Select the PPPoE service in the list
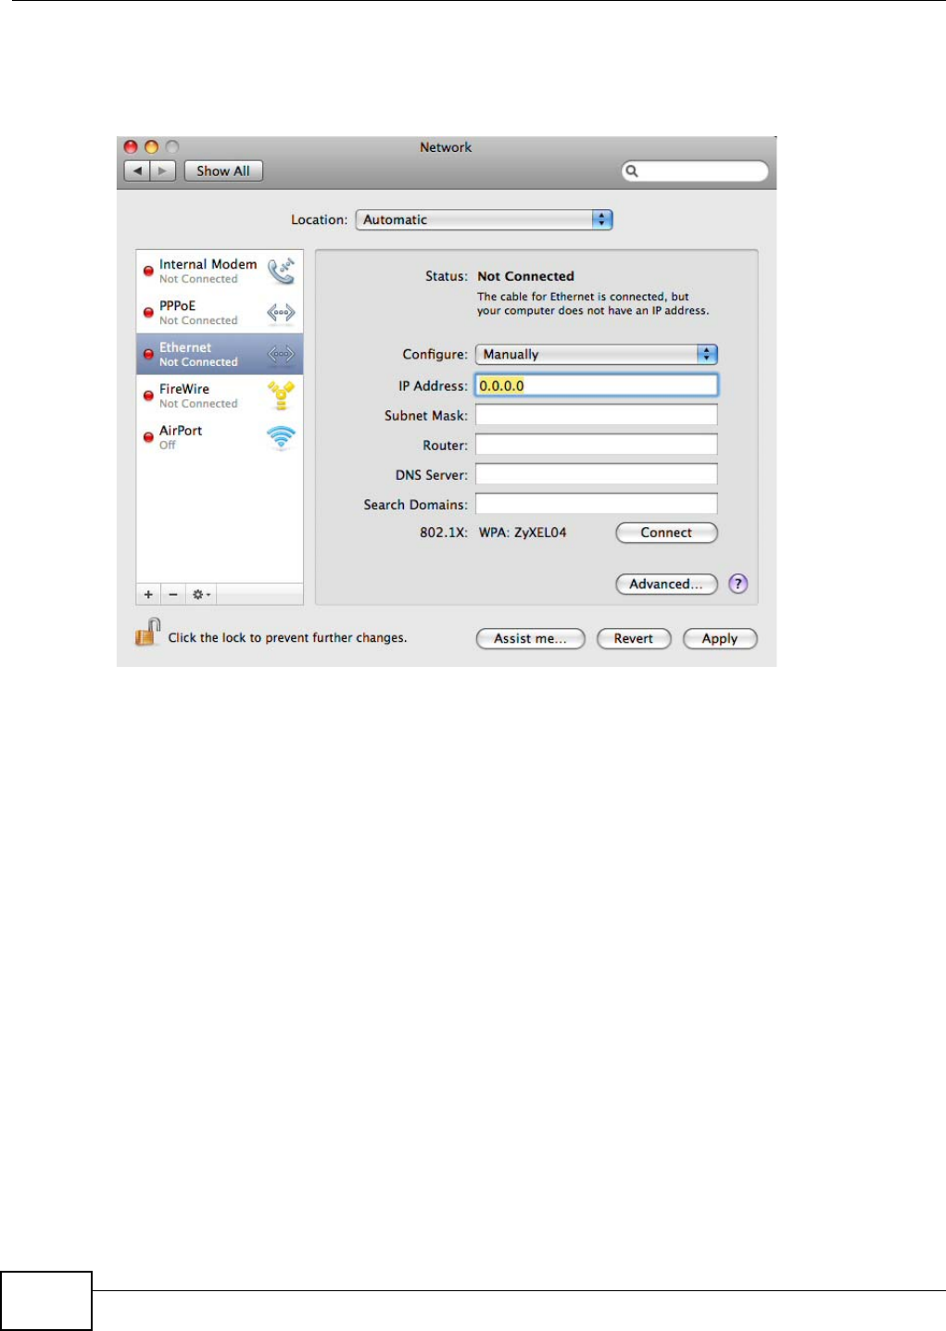The width and height of the screenshot is (946, 1331). [220, 313]
